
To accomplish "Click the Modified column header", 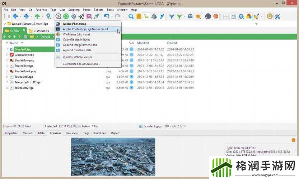I will coord(143,43).
